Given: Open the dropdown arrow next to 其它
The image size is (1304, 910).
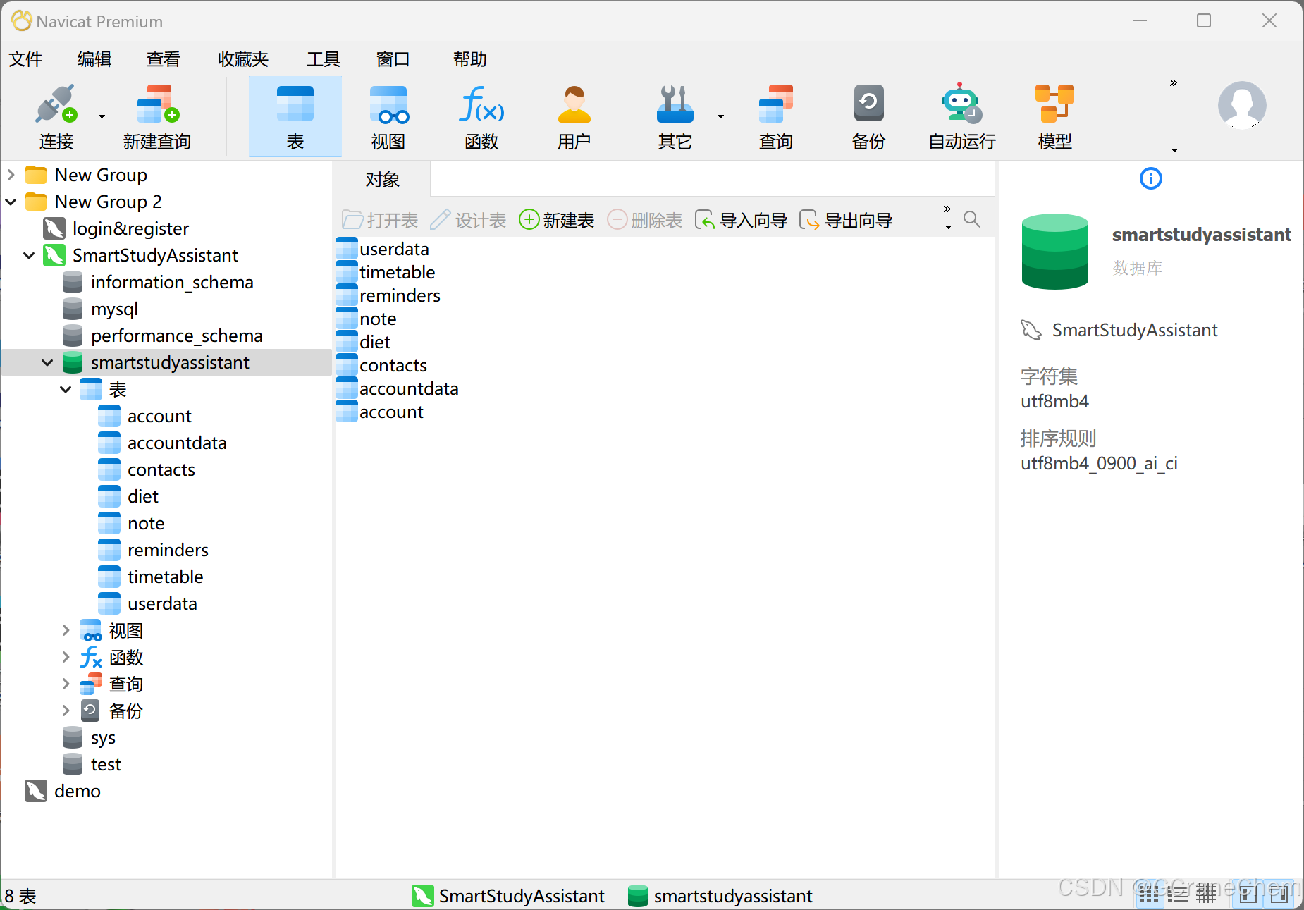Looking at the screenshot, I should tap(720, 117).
